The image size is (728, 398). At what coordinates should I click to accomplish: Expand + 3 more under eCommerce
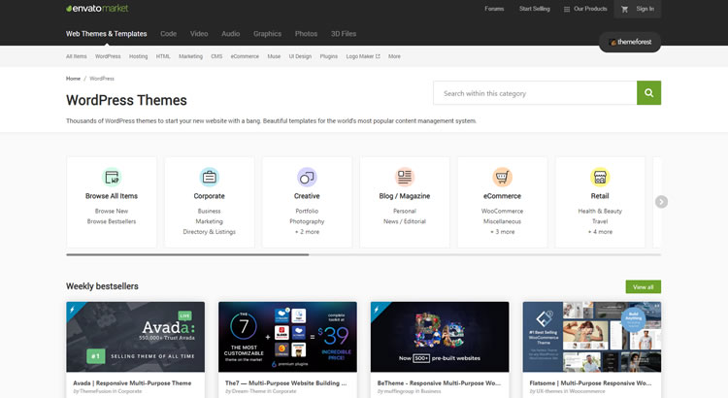pos(502,232)
